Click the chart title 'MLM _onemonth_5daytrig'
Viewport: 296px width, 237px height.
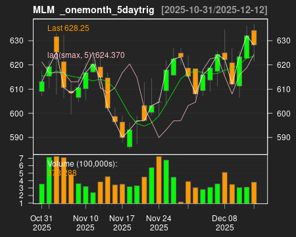tap(93, 10)
